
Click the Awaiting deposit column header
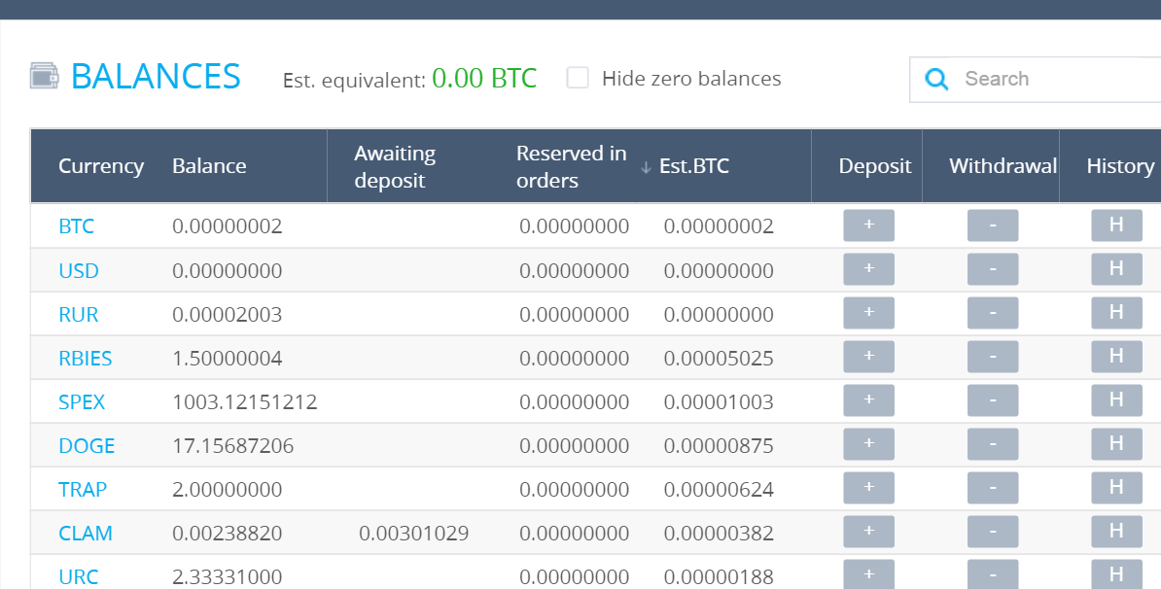coord(395,166)
